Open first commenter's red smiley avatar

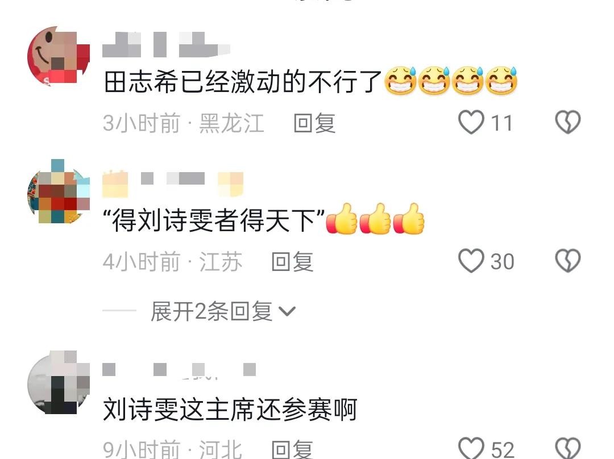58,56
